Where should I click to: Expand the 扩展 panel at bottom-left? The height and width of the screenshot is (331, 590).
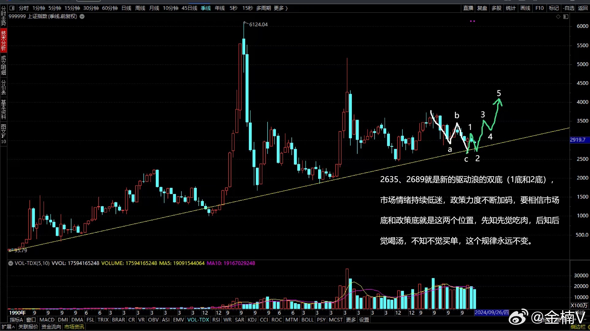(8, 327)
